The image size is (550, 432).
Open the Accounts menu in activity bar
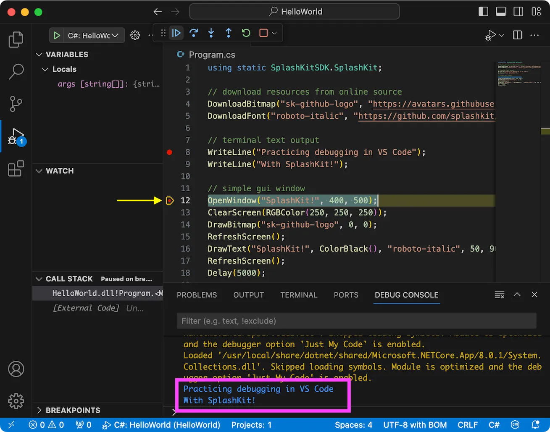click(x=16, y=369)
